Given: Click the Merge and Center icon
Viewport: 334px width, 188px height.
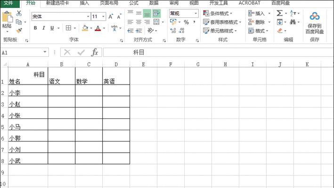Looking at the screenshot, I should (156, 22).
